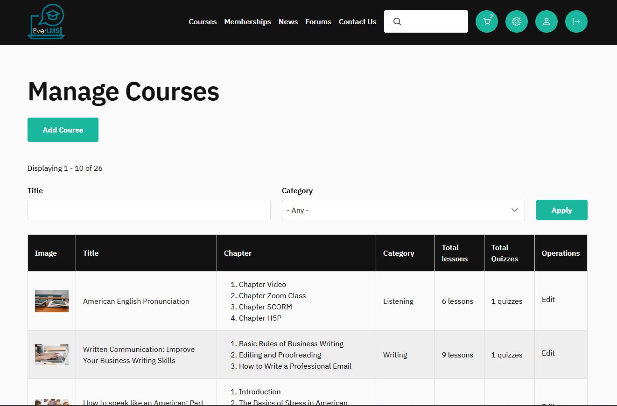The image size is (617, 406).
Task: Edit the American English Pronunciation course
Action: [x=548, y=300]
